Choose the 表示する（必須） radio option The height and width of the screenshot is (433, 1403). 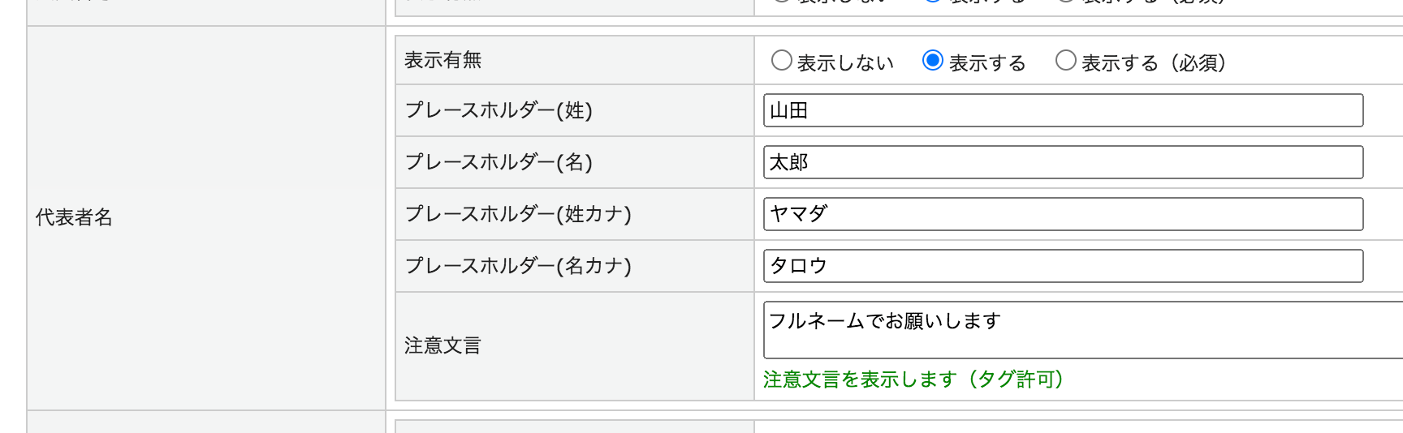pyautogui.click(x=1065, y=61)
